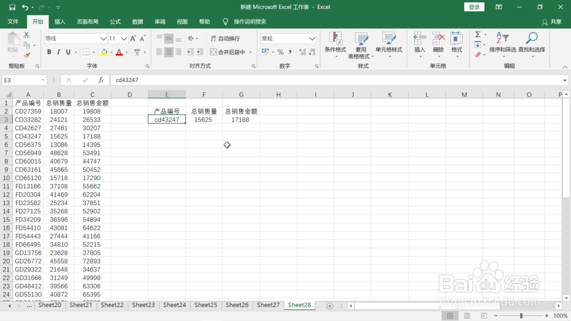Select column E header
Viewport: 571px width, 321px height.
[x=167, y=95]
